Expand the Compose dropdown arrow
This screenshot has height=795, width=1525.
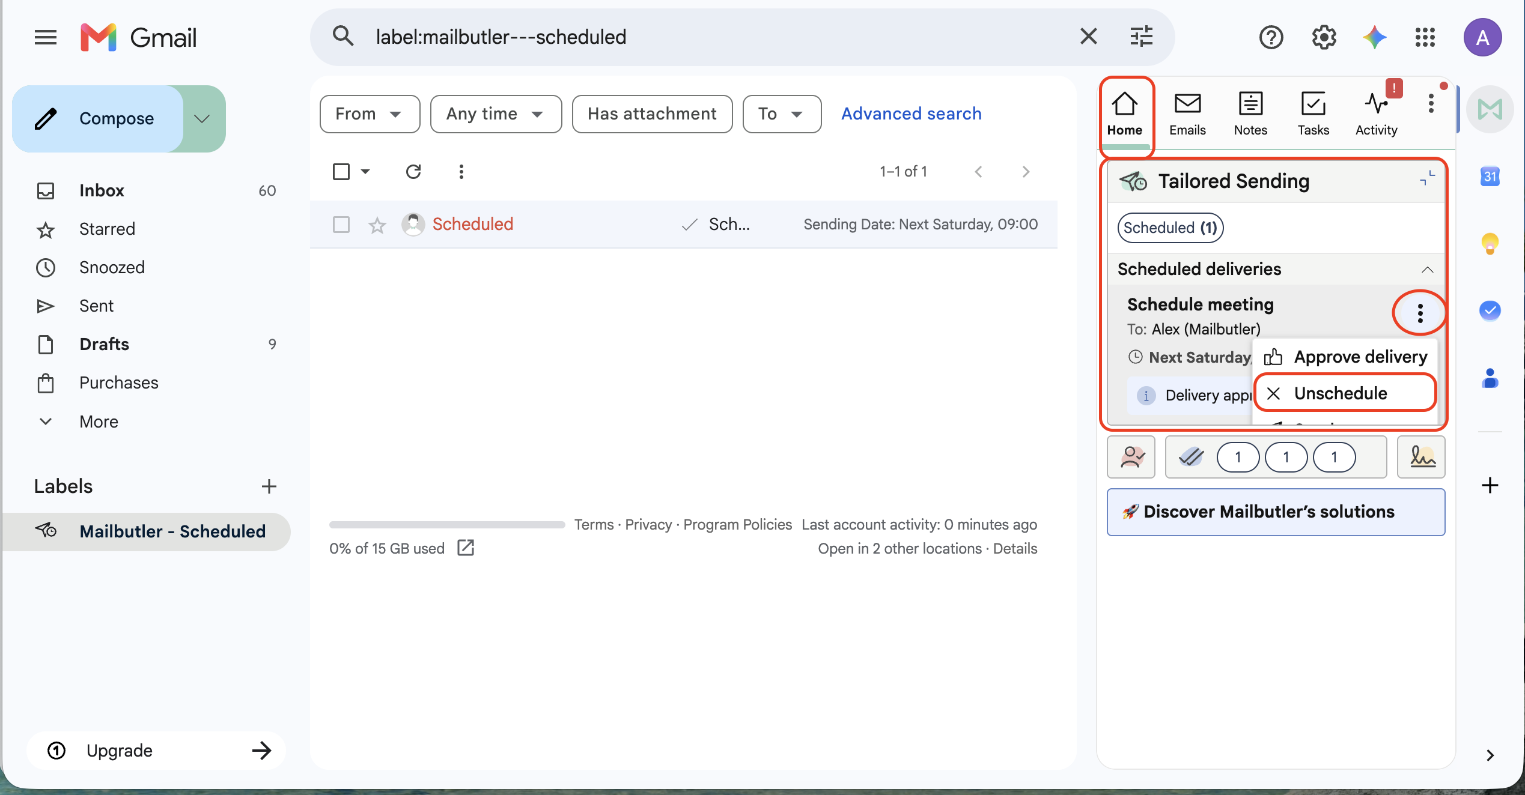(202, 118)
